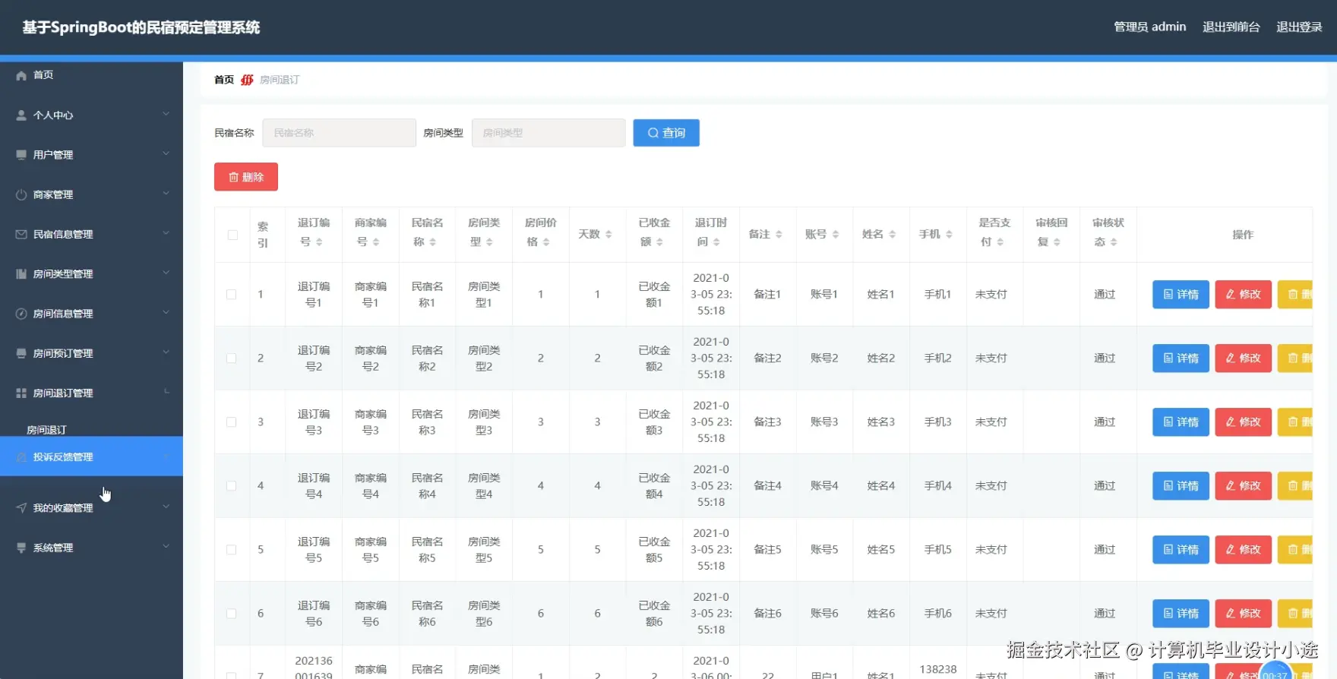Click the envelope icon beside 民宿信息管理
Viewport: 1337px width, 679px height.
pyautogui.click(x=21, y=235)
